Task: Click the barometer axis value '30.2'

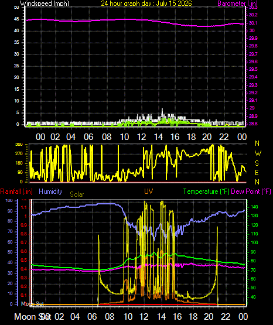Action: pos(253,15)
